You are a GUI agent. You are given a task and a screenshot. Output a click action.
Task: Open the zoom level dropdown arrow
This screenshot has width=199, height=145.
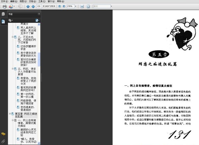coord(76,6)
